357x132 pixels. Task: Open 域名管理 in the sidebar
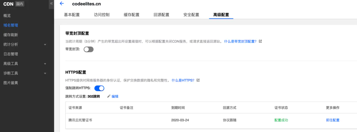pos(11,25)
